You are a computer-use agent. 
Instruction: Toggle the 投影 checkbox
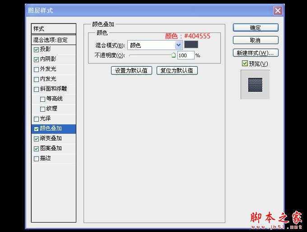click(x=36, y=50)
